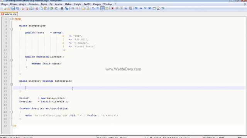Open the ? help menu
Viewport: 247px width, 138px height.
pyautogui.click(x=115, y=4)
